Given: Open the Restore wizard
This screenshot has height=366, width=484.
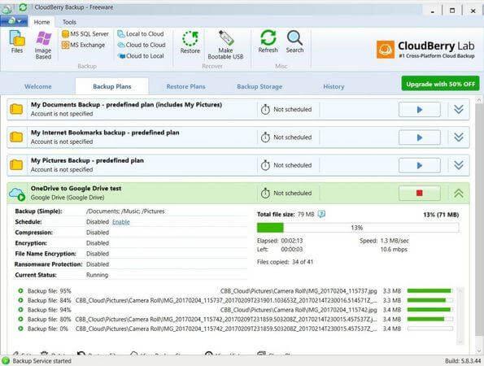Looking at the screenshot, I should coord(190,42).
